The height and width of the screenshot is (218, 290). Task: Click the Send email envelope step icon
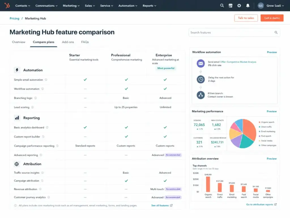click(201, 63)
